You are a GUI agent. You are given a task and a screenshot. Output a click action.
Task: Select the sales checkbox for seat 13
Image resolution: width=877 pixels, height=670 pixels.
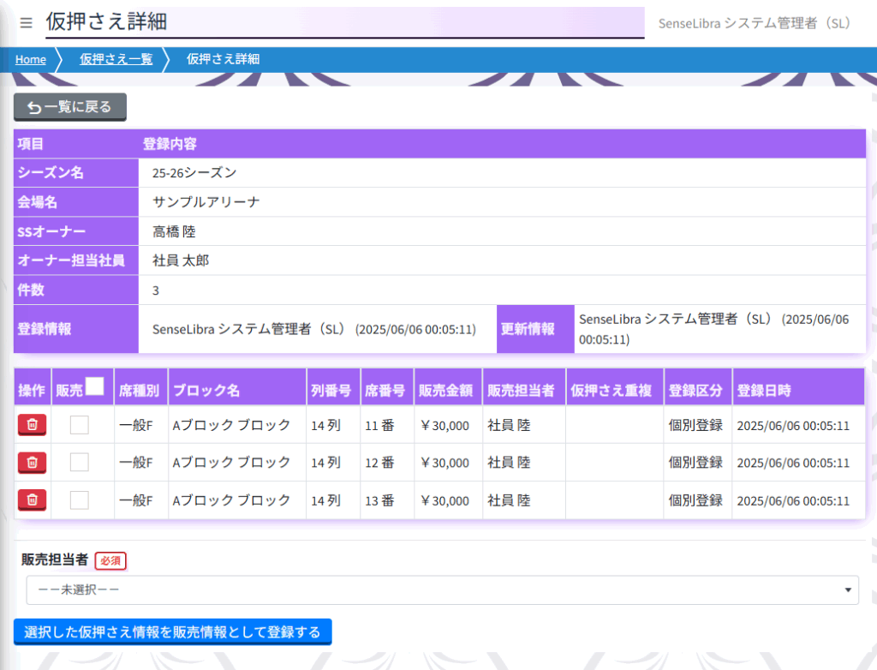pyautogui.click(x=80, y=500)
